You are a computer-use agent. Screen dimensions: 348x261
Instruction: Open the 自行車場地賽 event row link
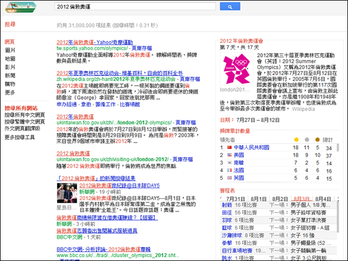pyautogui.click(x=237, y=250)
